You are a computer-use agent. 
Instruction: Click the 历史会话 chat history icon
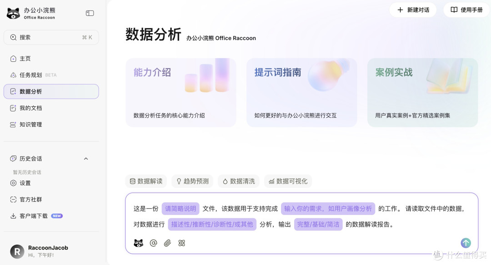pos(13,159)
